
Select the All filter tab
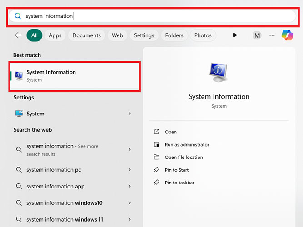[35, 35]
